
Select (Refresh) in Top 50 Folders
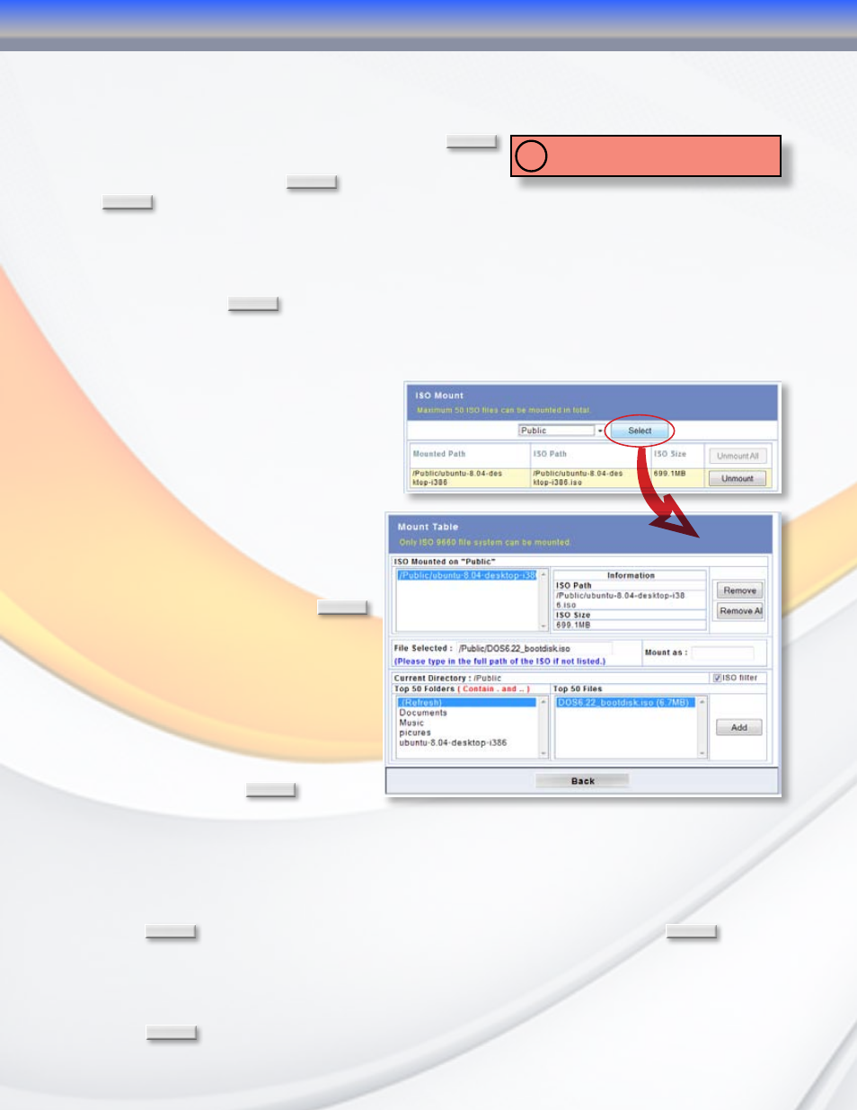click(x=467, y=703)
